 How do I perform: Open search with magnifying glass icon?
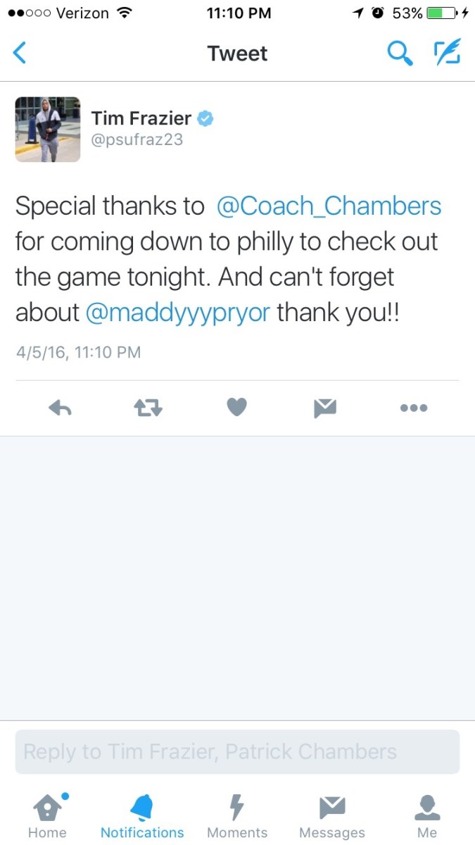click(400, 54)
